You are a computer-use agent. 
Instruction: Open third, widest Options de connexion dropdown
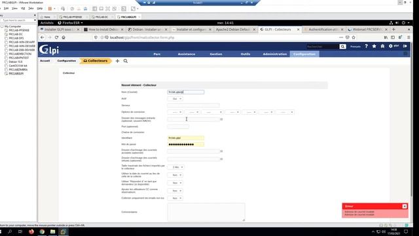point(212,112)
